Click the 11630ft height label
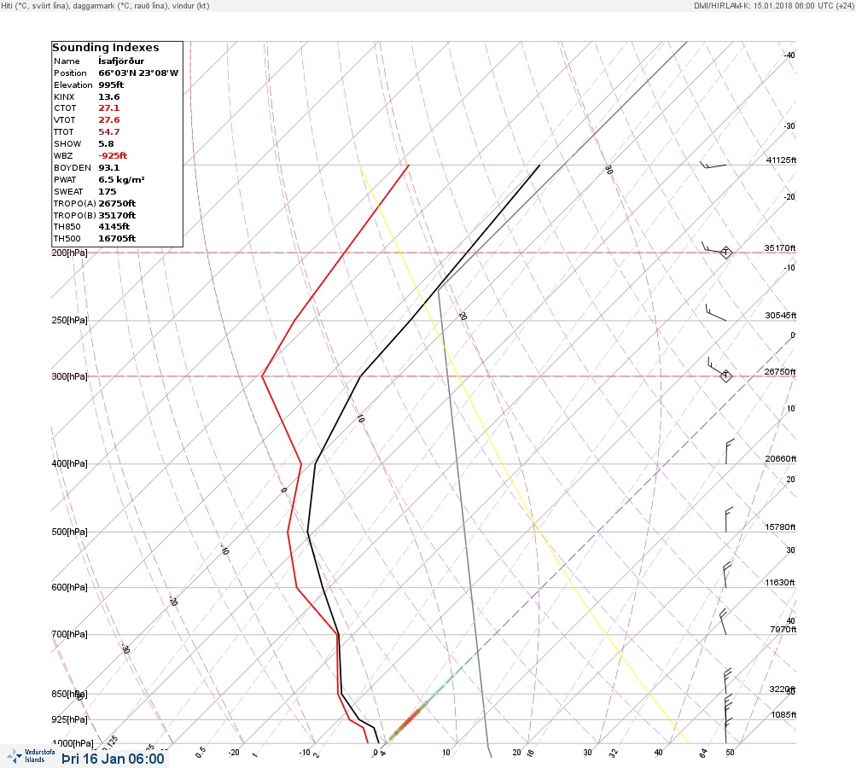 point(779,583)
